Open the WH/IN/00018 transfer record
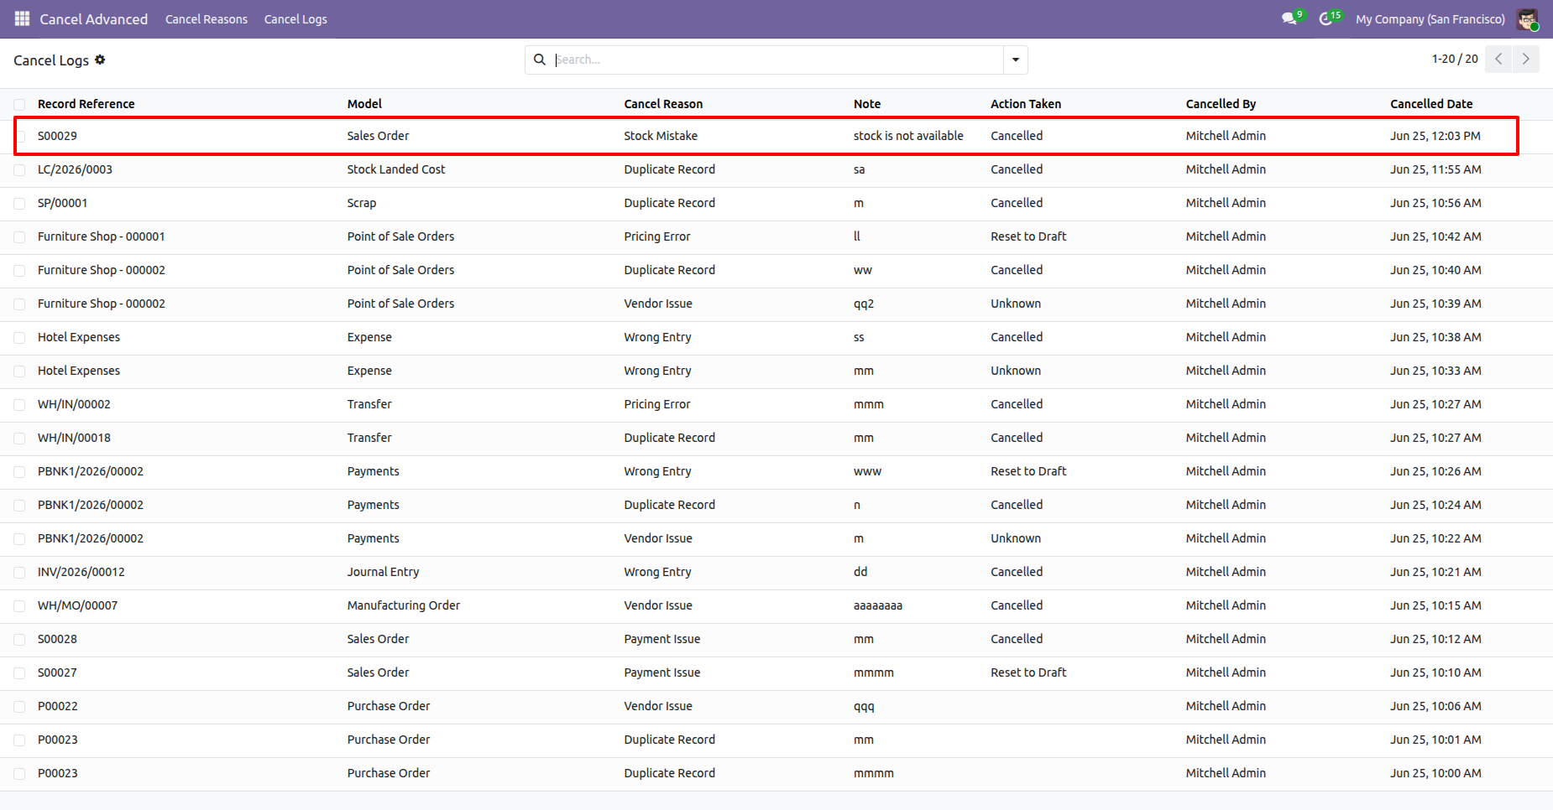 (74, 438)
